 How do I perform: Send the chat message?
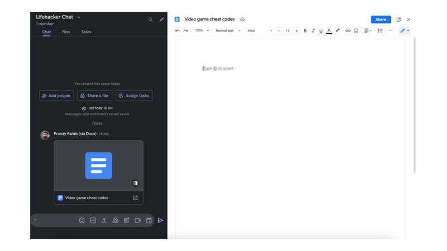pyautogui.click(x=160, y=220)
